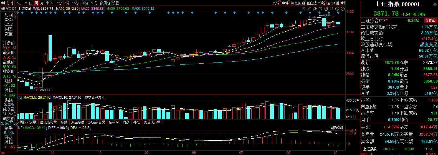Click the gear icon beside 上证指数 000001
The width and height of the screenshot is (438, 155).
point(435,4)
